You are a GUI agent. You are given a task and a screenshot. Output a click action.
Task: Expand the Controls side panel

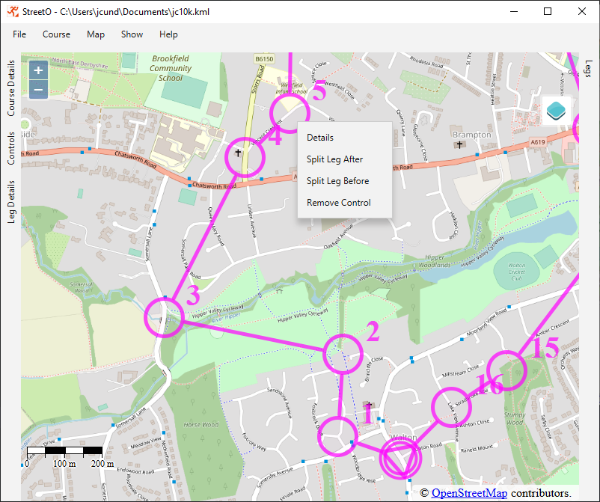pyautogui.click(x=11, y=148)
